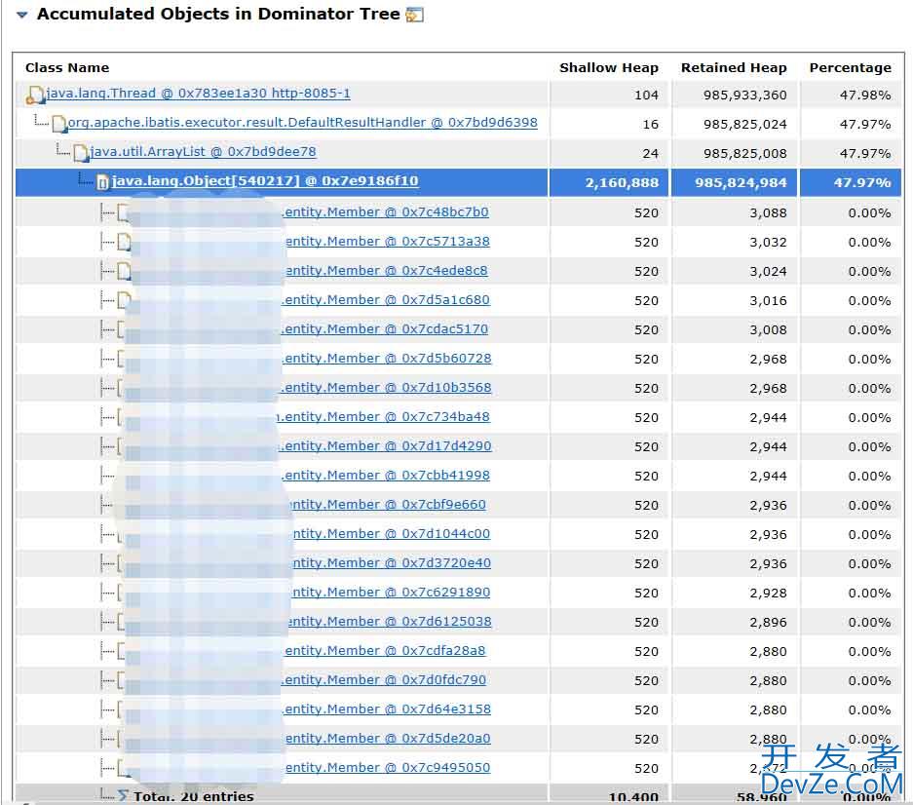
Task: Open entity.Member @ 0x7d64e3158 link
Action: (387, 709)
